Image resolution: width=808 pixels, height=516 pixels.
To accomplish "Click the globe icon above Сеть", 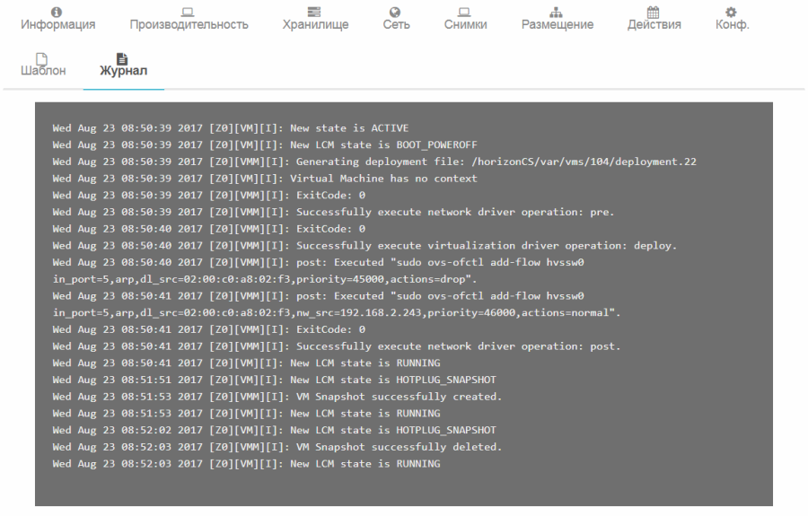I will click(395, 12).
